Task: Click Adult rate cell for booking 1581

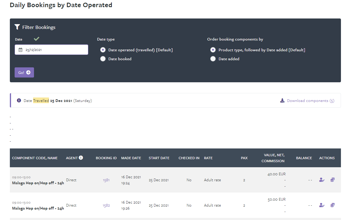Action: pos(212,180)
